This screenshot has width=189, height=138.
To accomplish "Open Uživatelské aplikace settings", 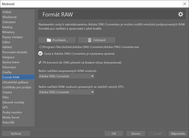I will tap(18, 82).
